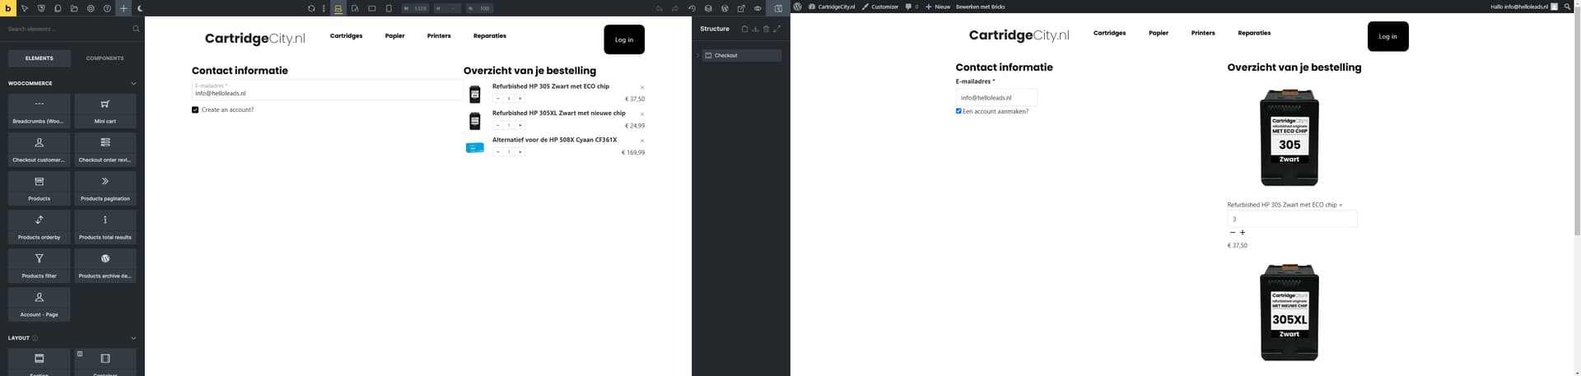
Task: Open the view-on-frontend external link icon
Action: 741,8
